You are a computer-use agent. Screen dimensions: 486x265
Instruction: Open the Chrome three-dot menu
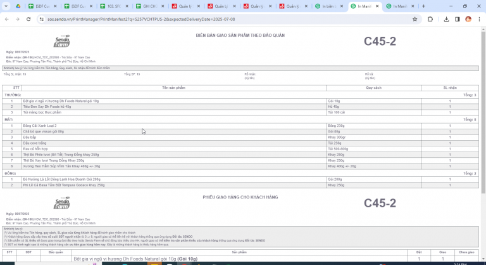(479, 19)
